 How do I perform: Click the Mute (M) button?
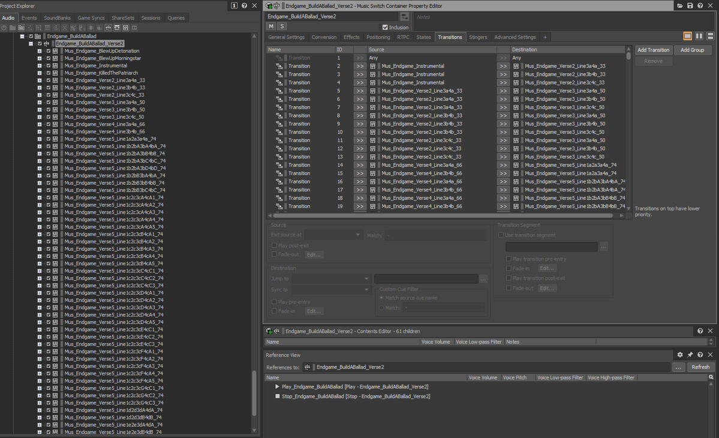[271, 26]
